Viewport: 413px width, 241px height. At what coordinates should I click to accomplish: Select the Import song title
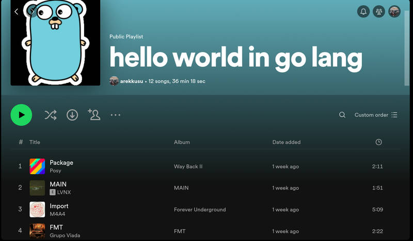click(x=59, y=206)
